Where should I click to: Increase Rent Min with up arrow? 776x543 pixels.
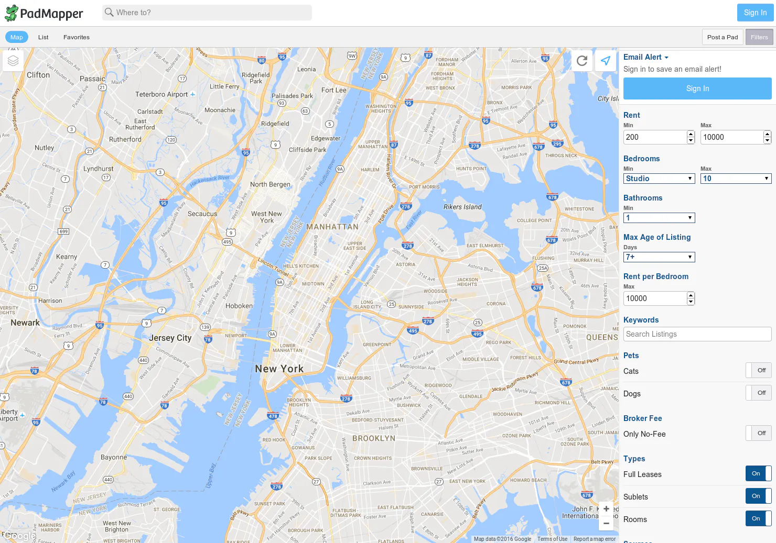(x=691, y=134)
